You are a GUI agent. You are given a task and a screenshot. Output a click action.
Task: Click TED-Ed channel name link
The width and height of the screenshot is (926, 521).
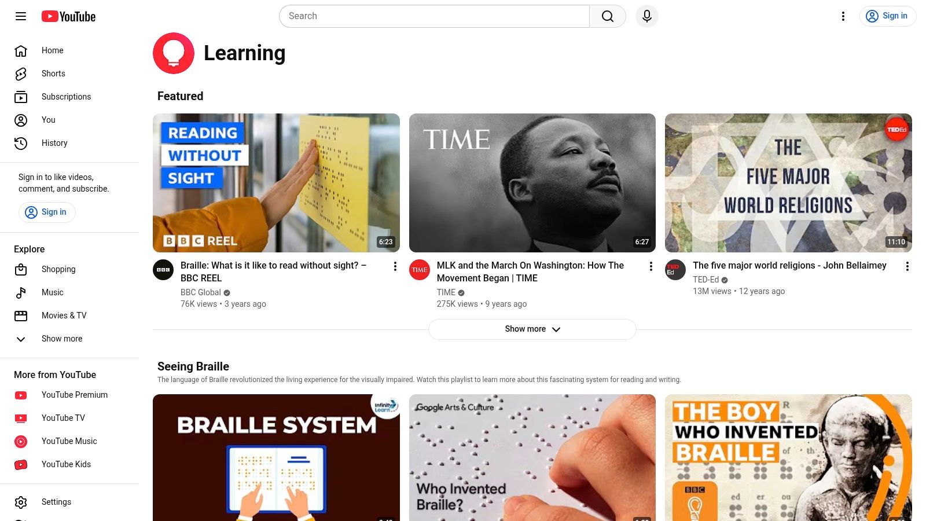click(705, 280)
